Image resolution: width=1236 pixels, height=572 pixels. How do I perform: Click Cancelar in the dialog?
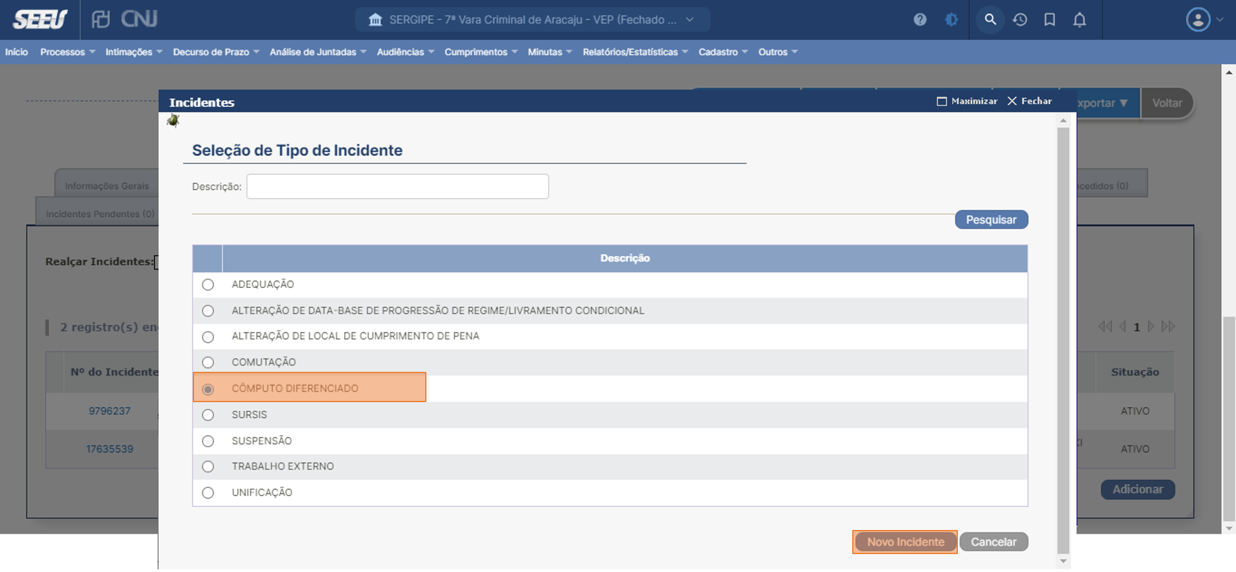coord(993,542)
